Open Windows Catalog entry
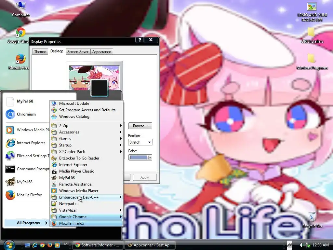Viewport: 333px width, 250px height. (87, 117)
